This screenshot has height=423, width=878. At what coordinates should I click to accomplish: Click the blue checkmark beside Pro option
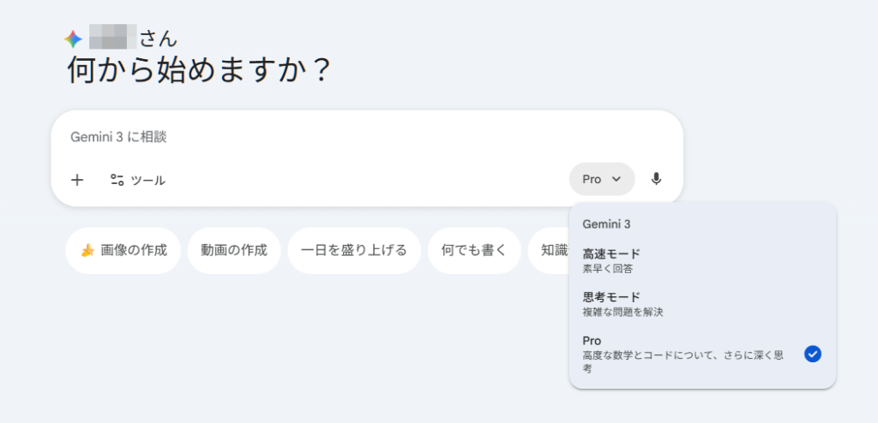tap(813, 354)
